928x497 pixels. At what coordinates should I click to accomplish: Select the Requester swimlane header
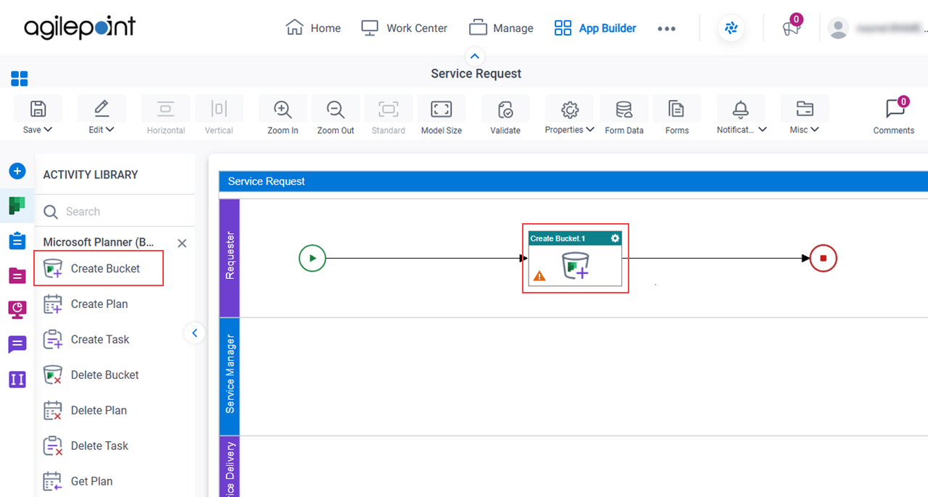point(229,257)
